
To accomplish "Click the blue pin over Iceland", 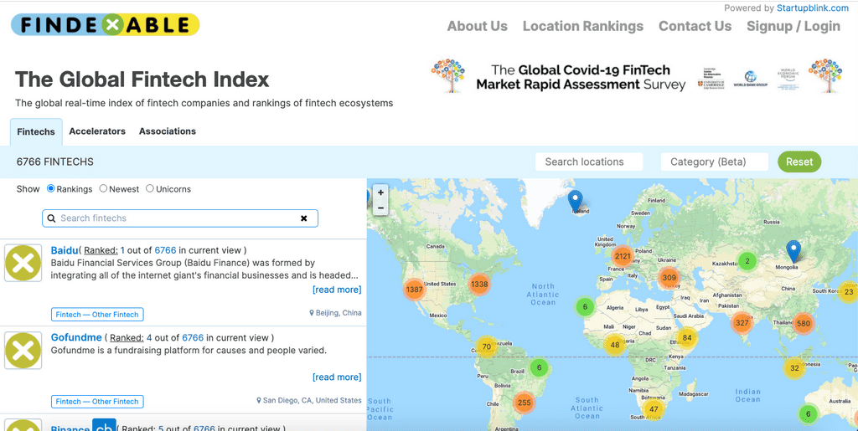I will pos(575,201).
